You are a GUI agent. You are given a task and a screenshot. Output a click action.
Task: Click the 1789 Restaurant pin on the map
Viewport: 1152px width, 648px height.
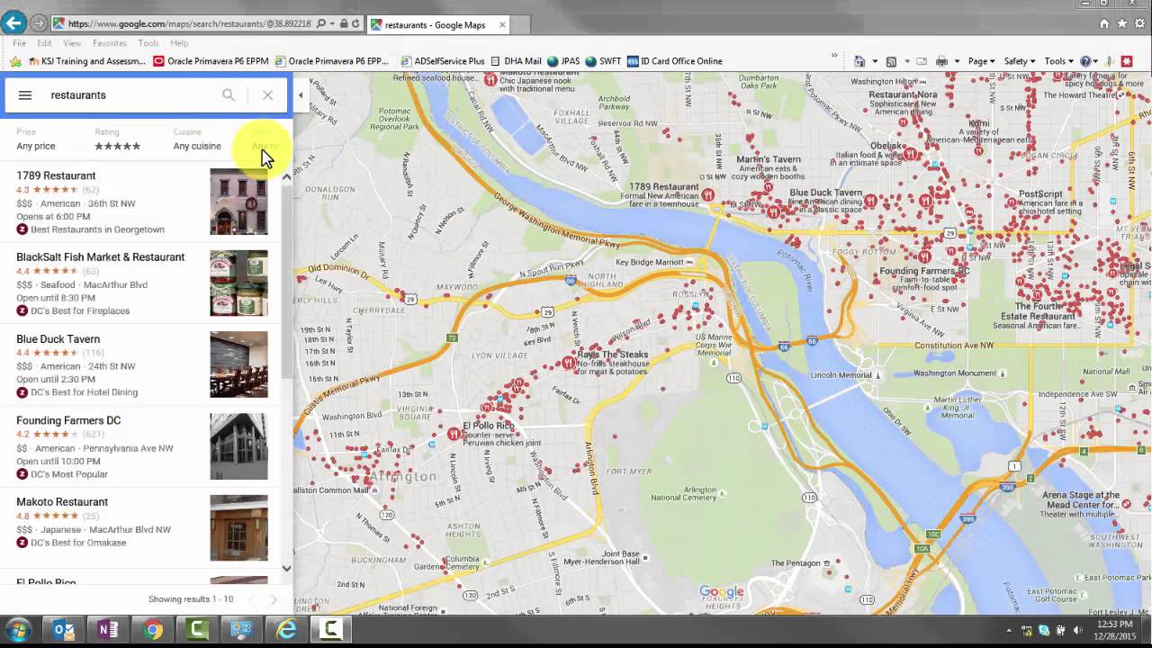[708, 194]
